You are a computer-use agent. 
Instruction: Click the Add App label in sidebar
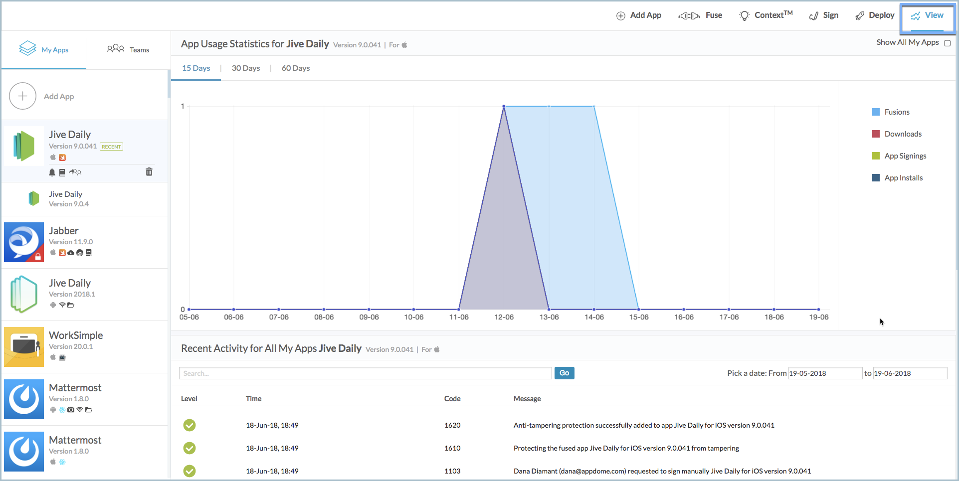pyautogui.click(x=59, y=97)
